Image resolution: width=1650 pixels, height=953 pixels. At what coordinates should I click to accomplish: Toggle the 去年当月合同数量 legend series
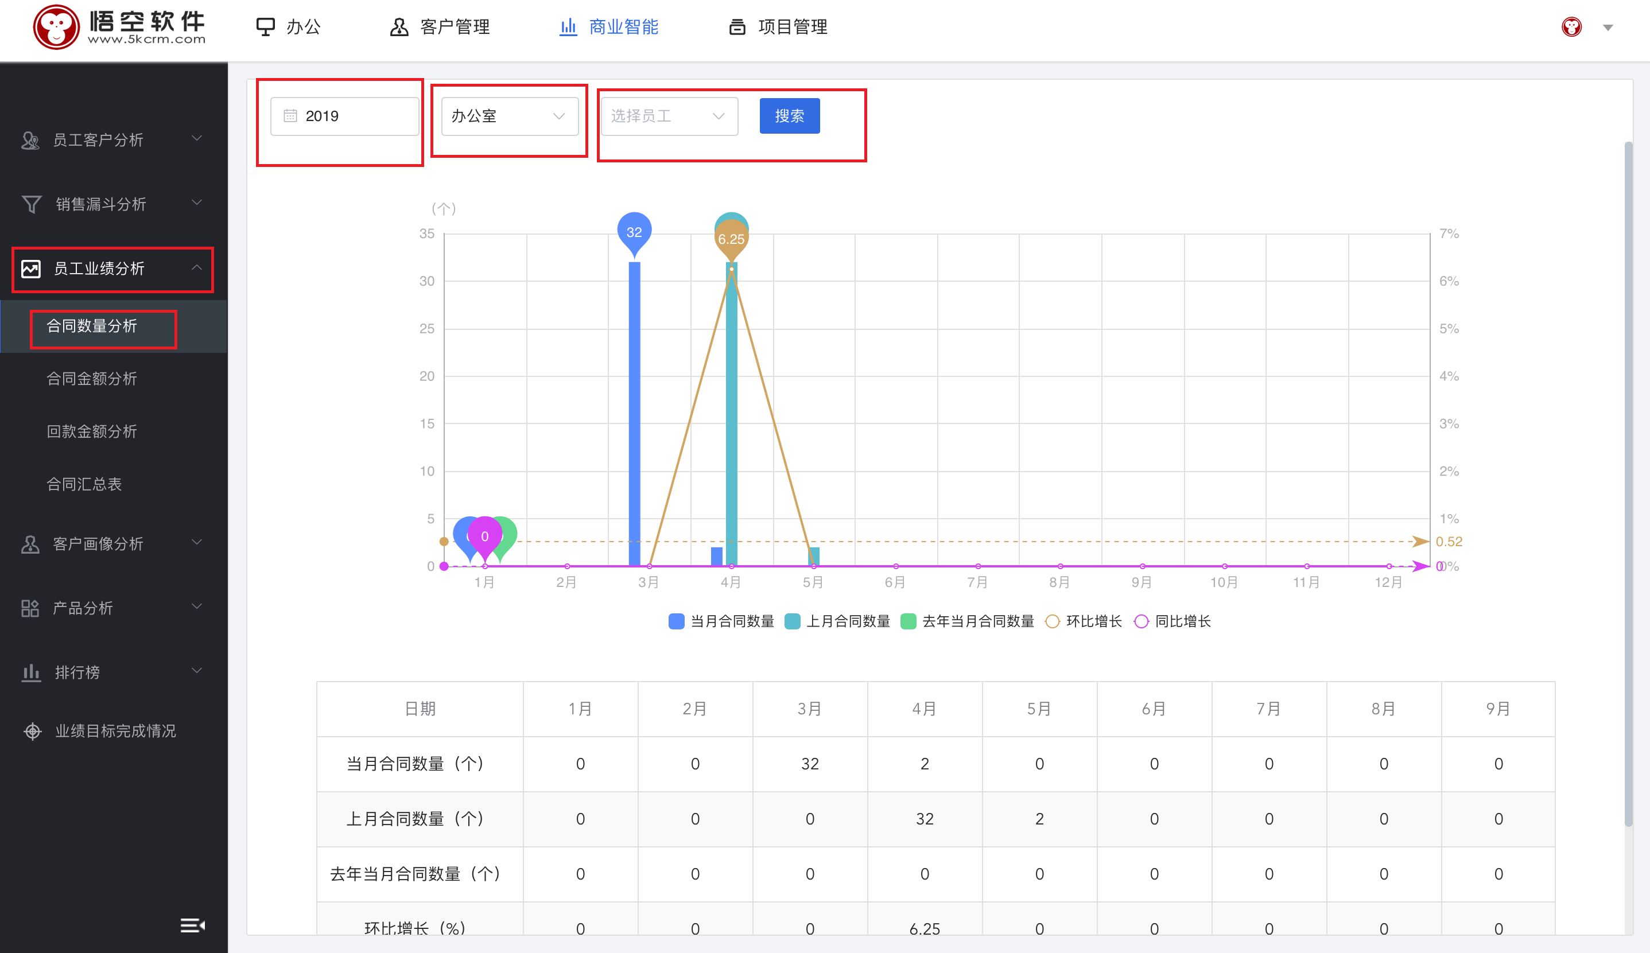click(968, 621)
